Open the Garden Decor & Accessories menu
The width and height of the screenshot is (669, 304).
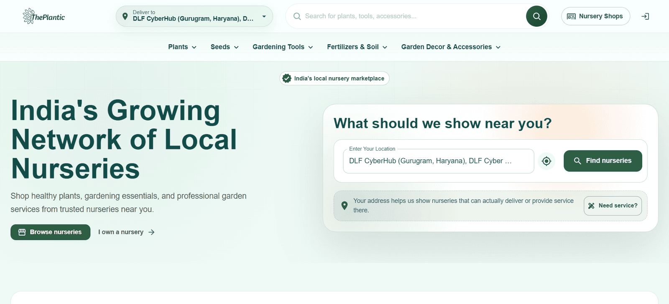(451, 47)
